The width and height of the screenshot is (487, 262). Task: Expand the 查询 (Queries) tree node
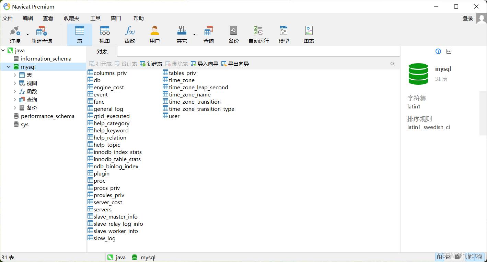pyautogui.click(x=15, y=100)
